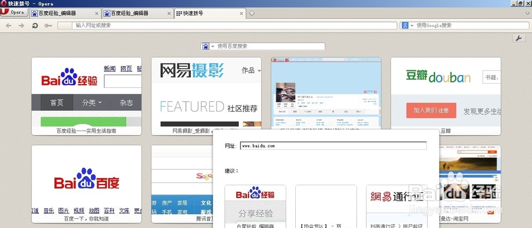This screenshot has height=228, width=532.
Task: Open the wrench Speed Dial settings icon
Action: pyautogui.click(x=518, y=38)
